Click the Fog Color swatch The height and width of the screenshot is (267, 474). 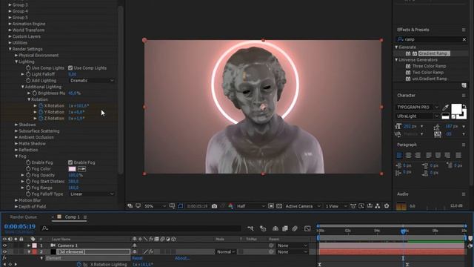coord(73,169)
